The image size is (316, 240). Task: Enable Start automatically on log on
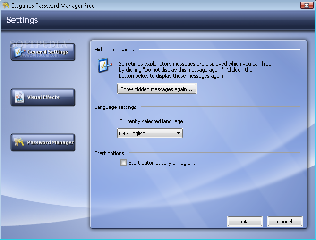pos(123,162)
